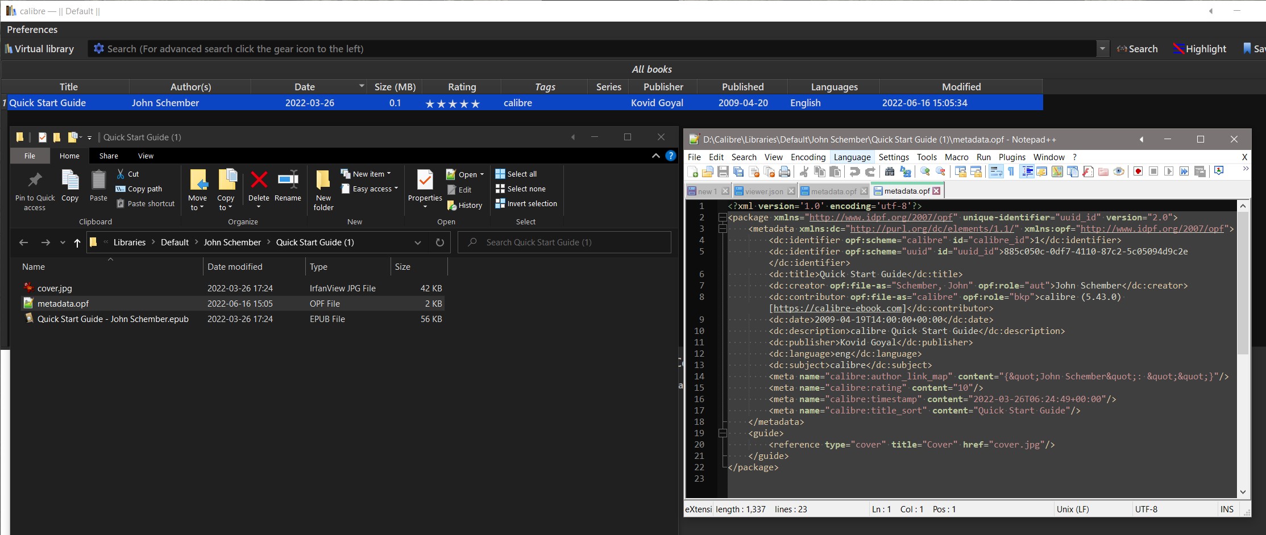
Task: Start macro recording with the red record icon
Action: click(x=1138, y=172)
